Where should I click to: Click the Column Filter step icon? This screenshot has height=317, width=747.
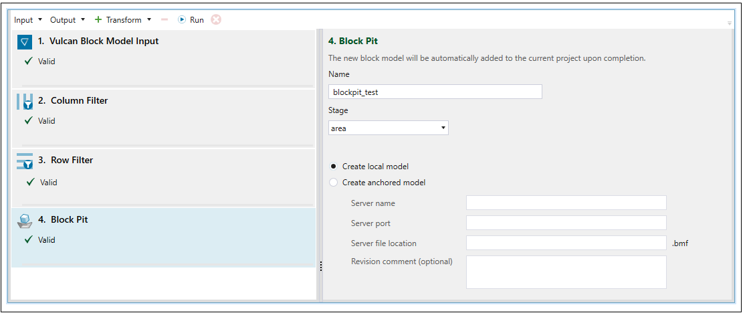point(25,102)
